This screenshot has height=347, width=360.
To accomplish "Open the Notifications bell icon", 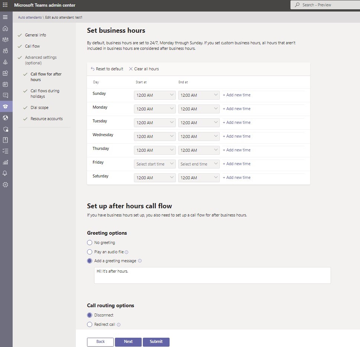I will click(5, 173).
